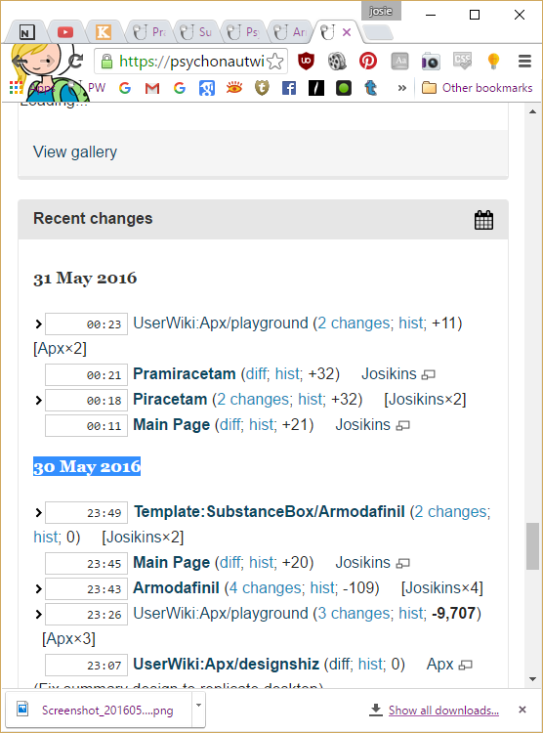Open the Facebook bookmark icon
The image size is (543, 733).
pos(289,88)
